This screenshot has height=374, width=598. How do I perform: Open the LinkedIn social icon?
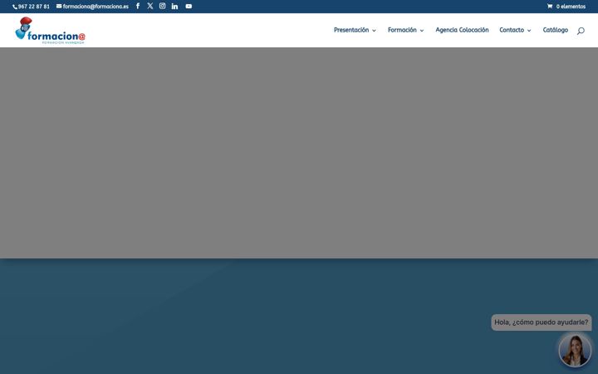(174, 6)
